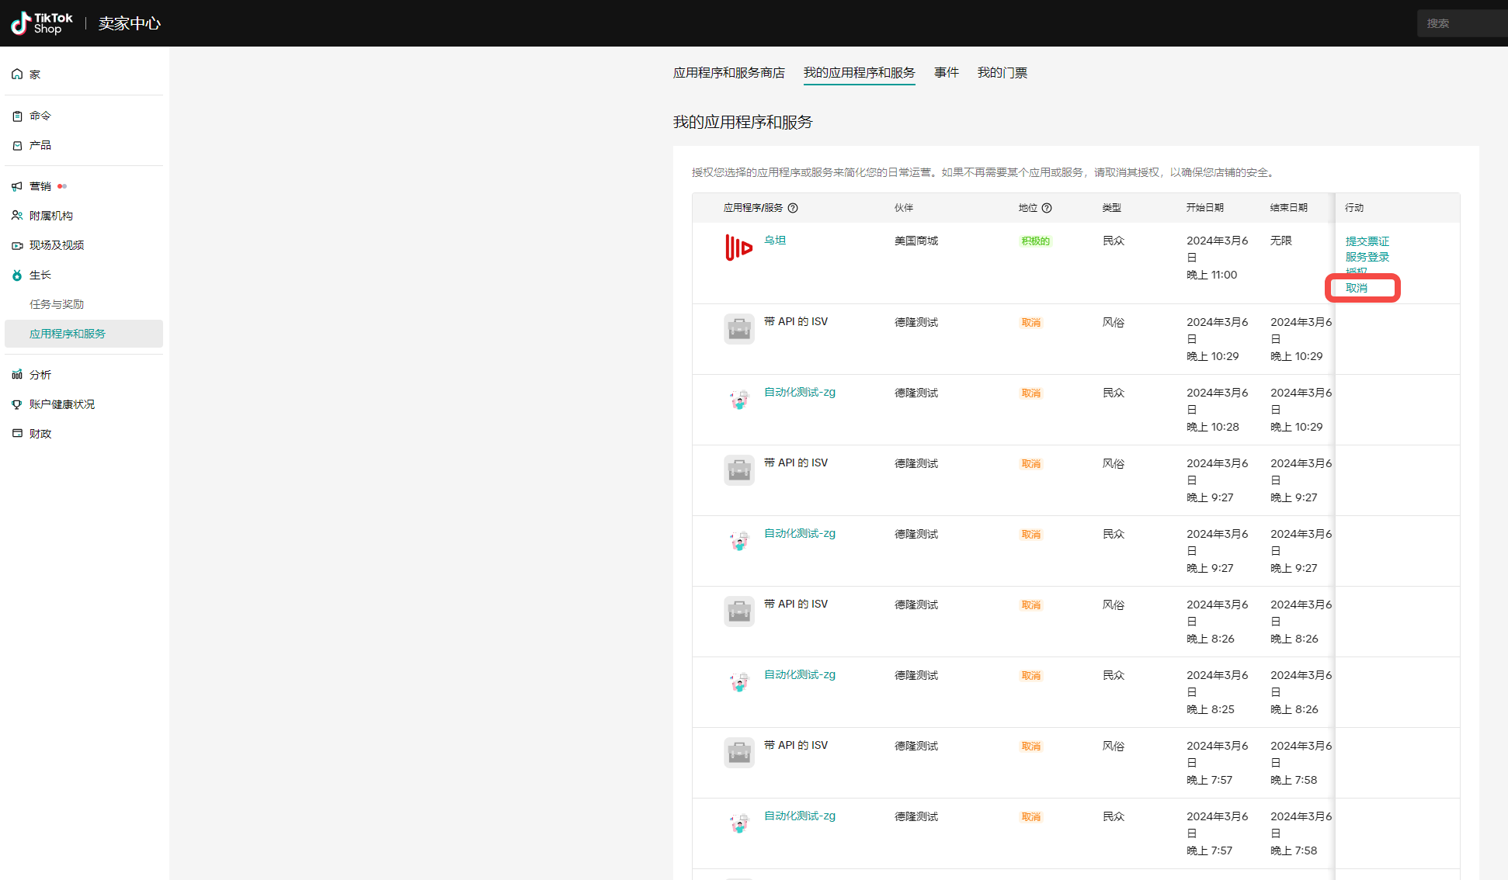1508x880 pixels.
Task: Go to the 事件 tab
Action: pos(946,72)
